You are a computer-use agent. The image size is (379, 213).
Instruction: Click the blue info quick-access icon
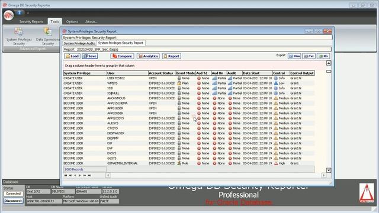coord(20,12)
